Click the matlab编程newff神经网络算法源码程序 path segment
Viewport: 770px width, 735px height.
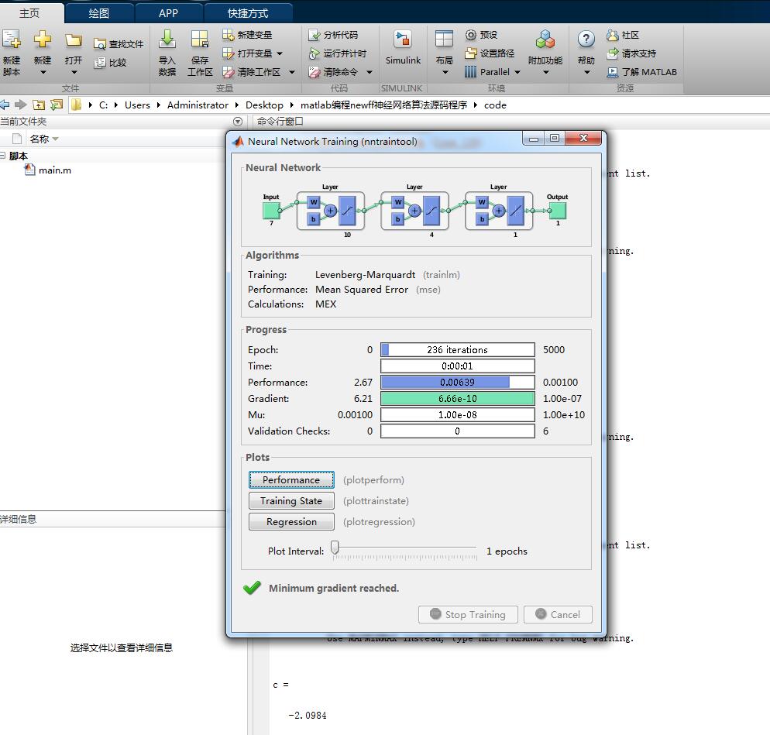383,105
